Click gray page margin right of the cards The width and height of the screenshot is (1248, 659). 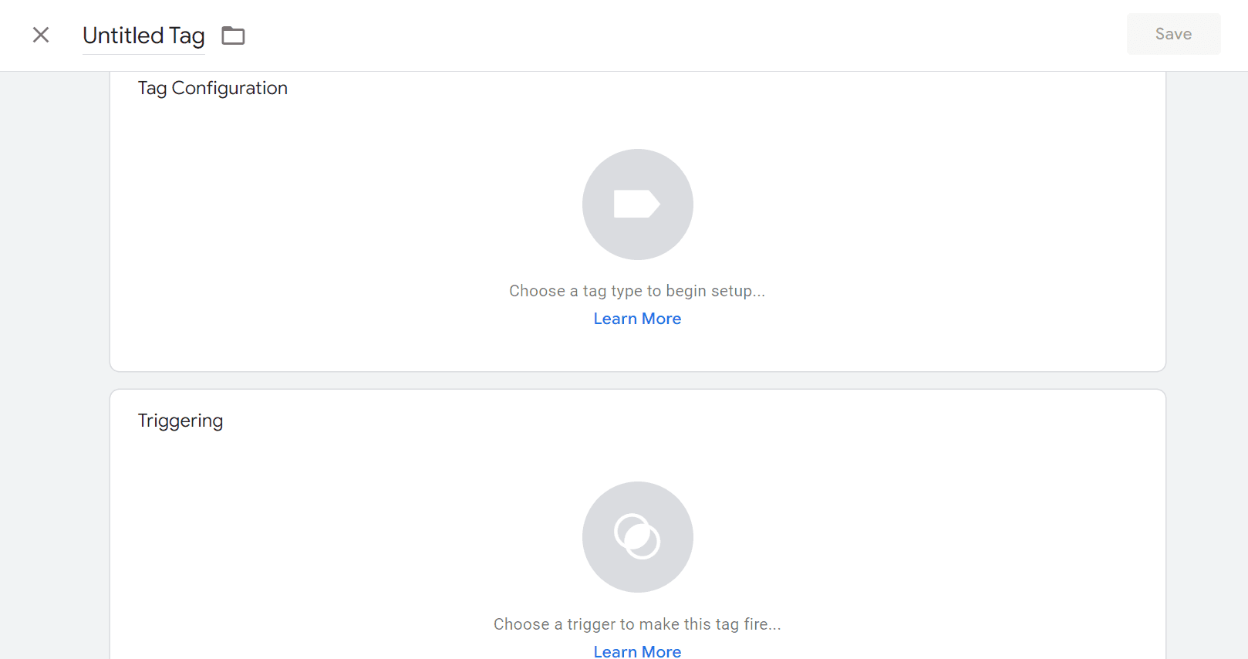coord(1207,363)
